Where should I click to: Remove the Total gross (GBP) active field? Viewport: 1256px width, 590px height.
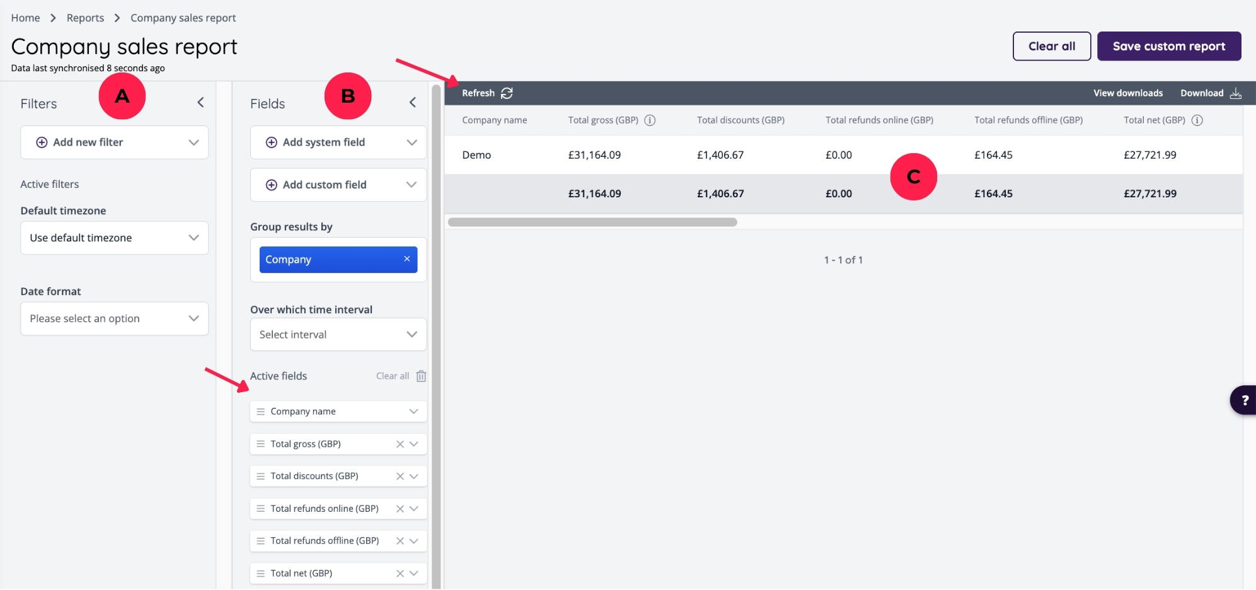click(400, 444)
